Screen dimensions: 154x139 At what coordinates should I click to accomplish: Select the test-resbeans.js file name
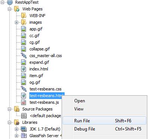pyautogui.click(x=44, y=102)
